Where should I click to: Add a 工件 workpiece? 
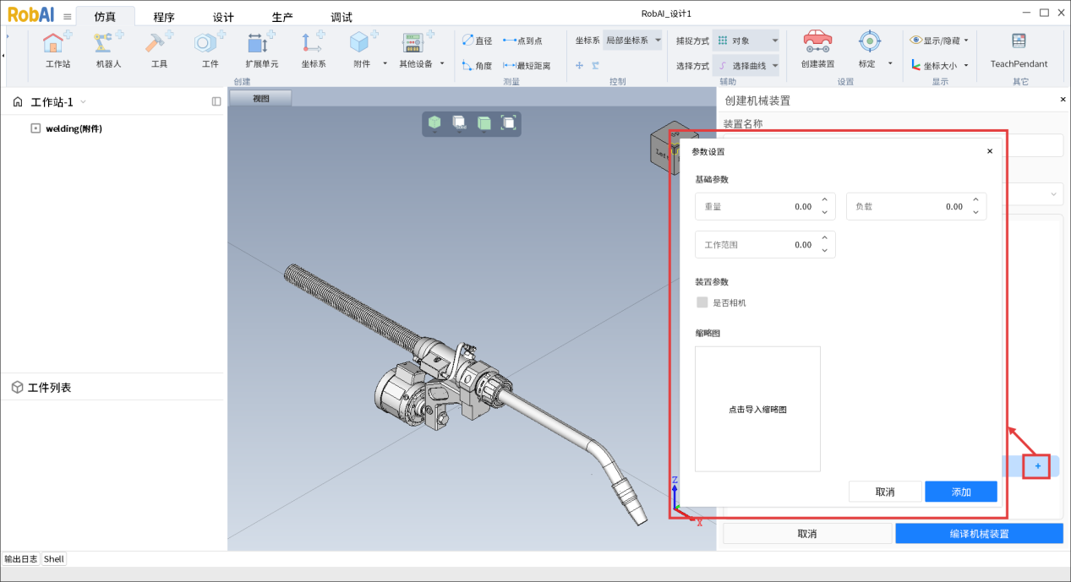click(210, 49)
